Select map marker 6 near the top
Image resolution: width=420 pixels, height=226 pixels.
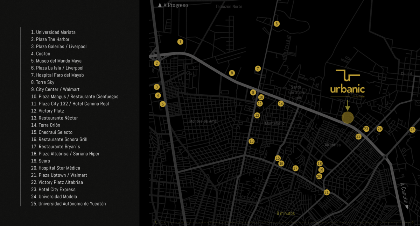tap(277, 24)
